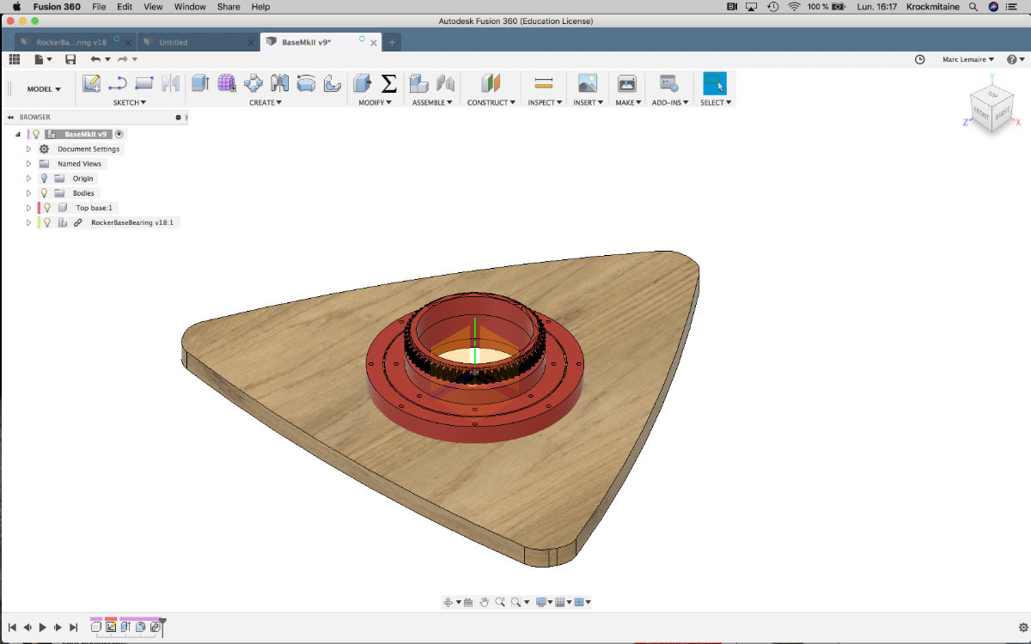Open the MODEL workspace dropdown
The width and height of the screenshot is (1031, 644).
tap(44, 89)
